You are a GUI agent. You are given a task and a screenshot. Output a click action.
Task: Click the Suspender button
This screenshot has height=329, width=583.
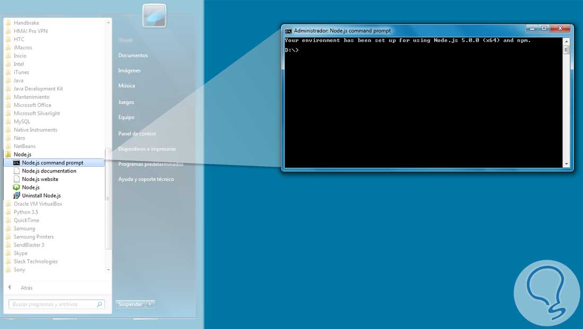(x=130, y=305)
